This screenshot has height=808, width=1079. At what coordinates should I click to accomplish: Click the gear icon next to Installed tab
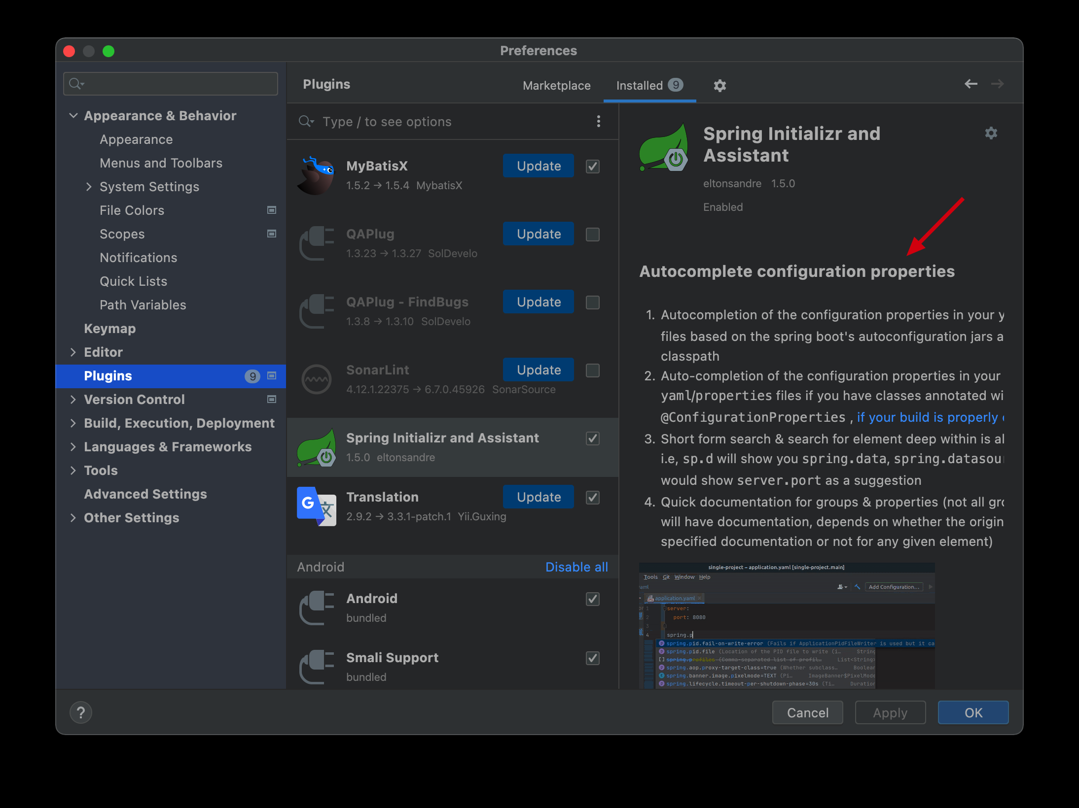(719, 86)
